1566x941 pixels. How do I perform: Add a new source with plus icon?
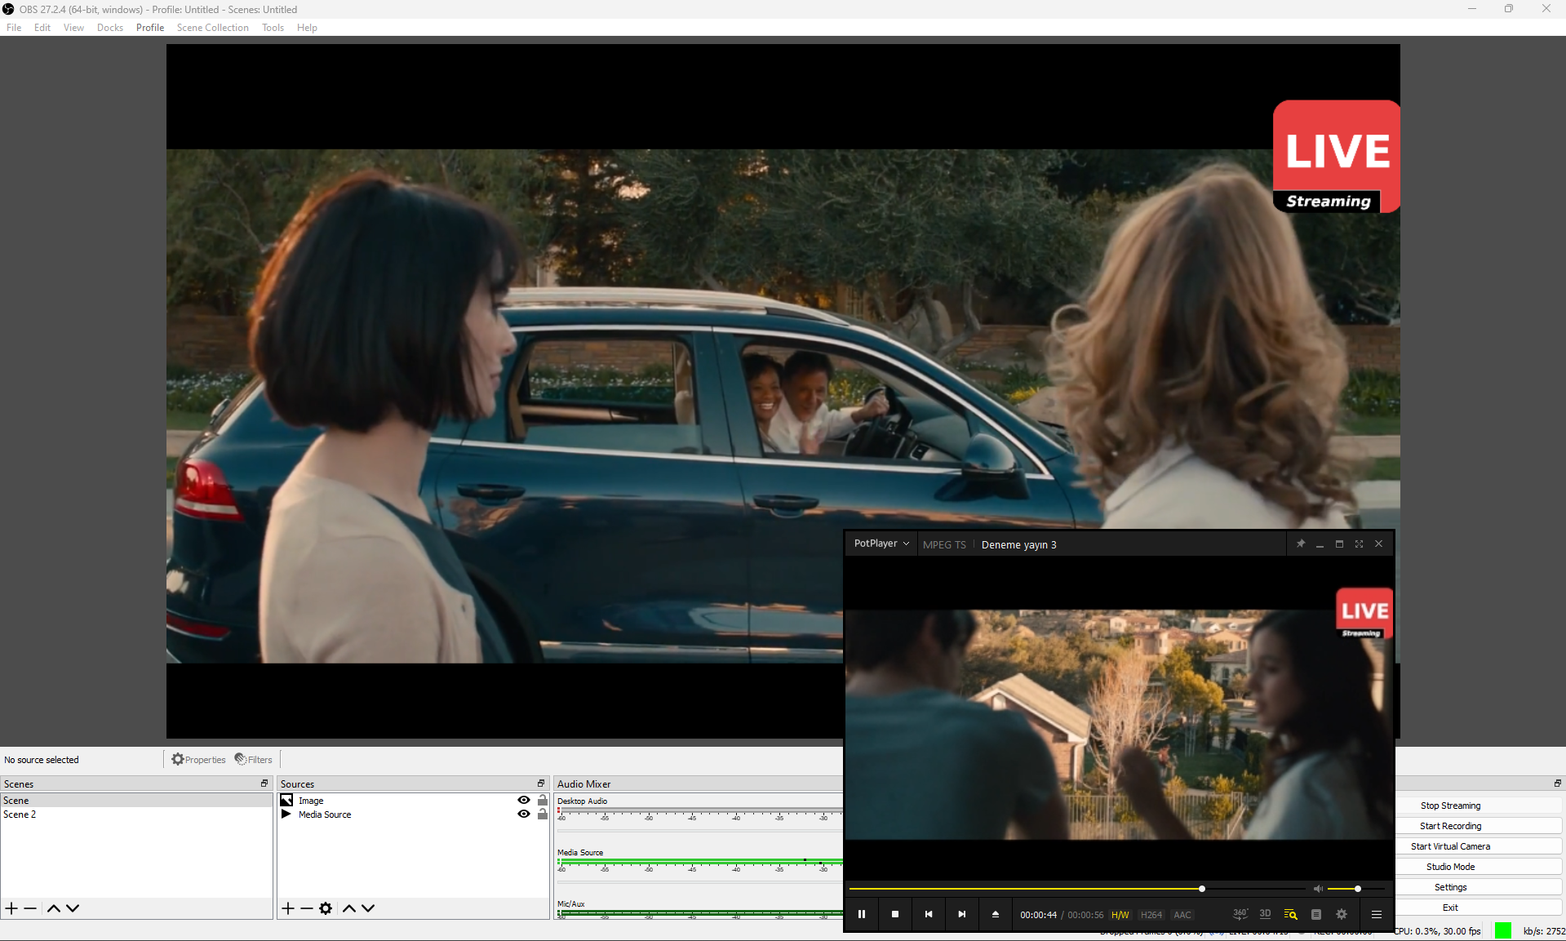pyautogui.click(x=288, y=908)
